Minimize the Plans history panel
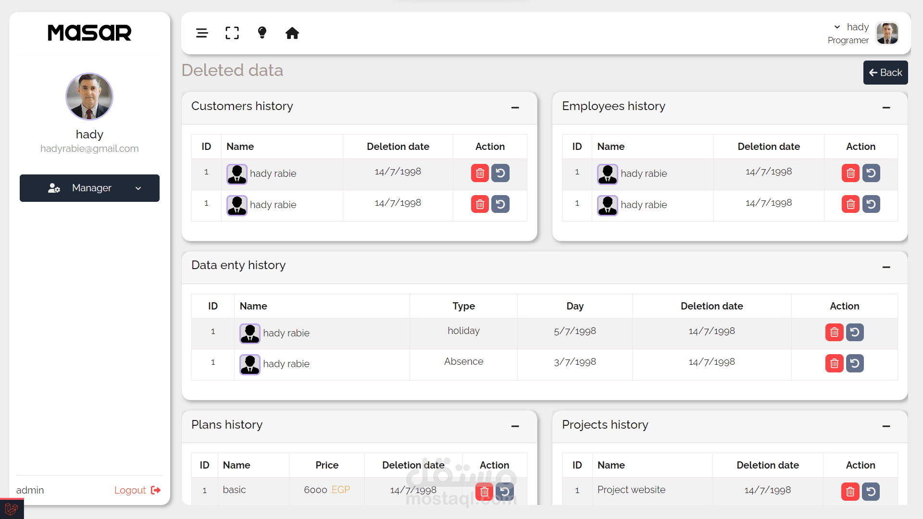Screen dimensions: 923x519 (x=515, y=426)
